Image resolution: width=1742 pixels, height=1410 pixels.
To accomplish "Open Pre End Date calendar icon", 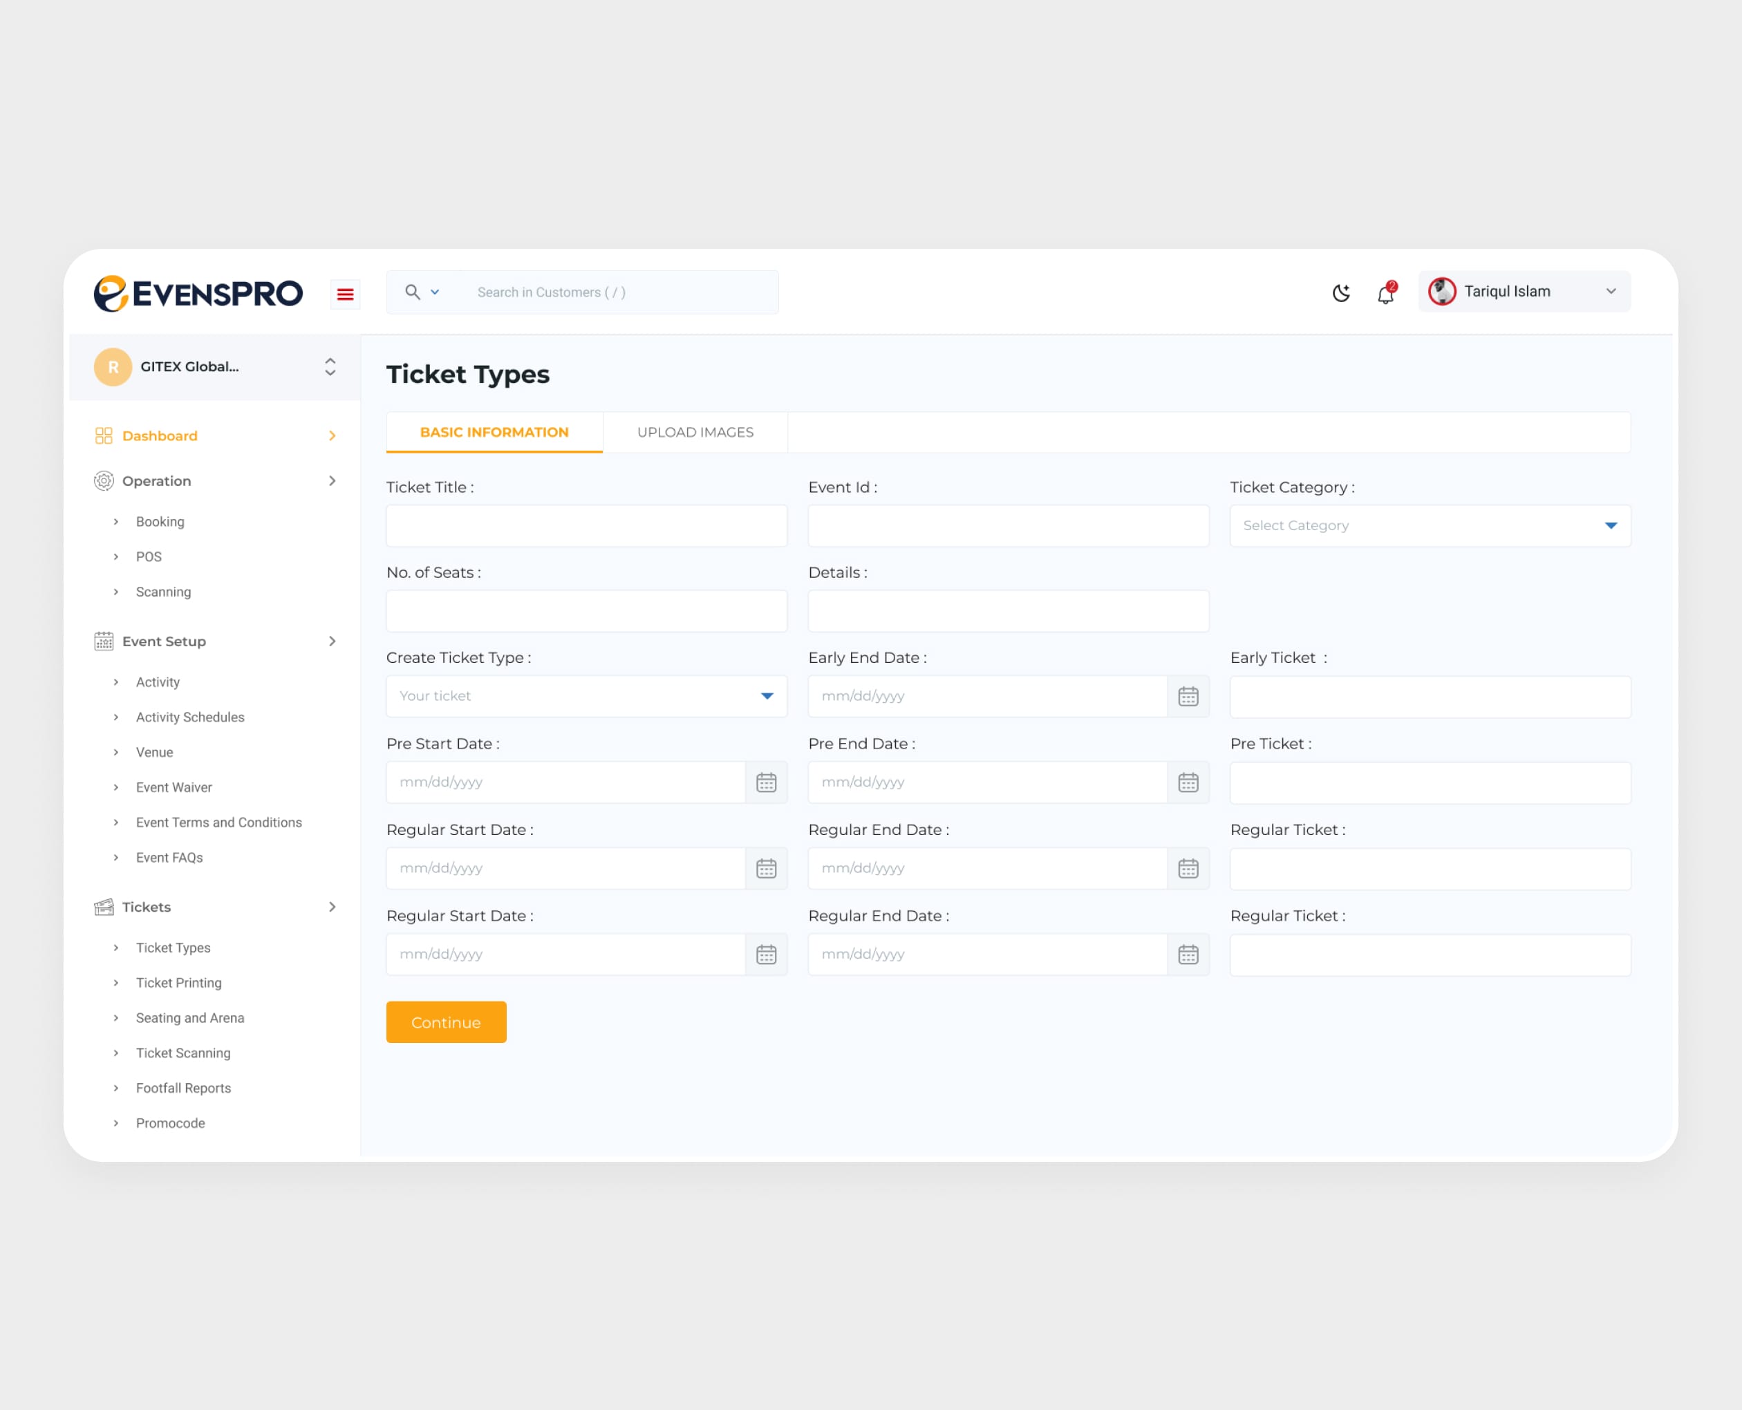I will [1188, 782].
